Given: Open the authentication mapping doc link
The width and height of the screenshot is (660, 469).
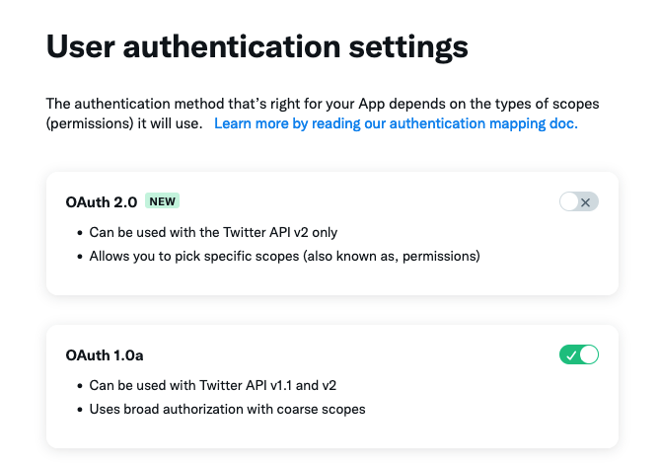Looking at the screenshot, I should pyautogui.click(x=396, y=123).
